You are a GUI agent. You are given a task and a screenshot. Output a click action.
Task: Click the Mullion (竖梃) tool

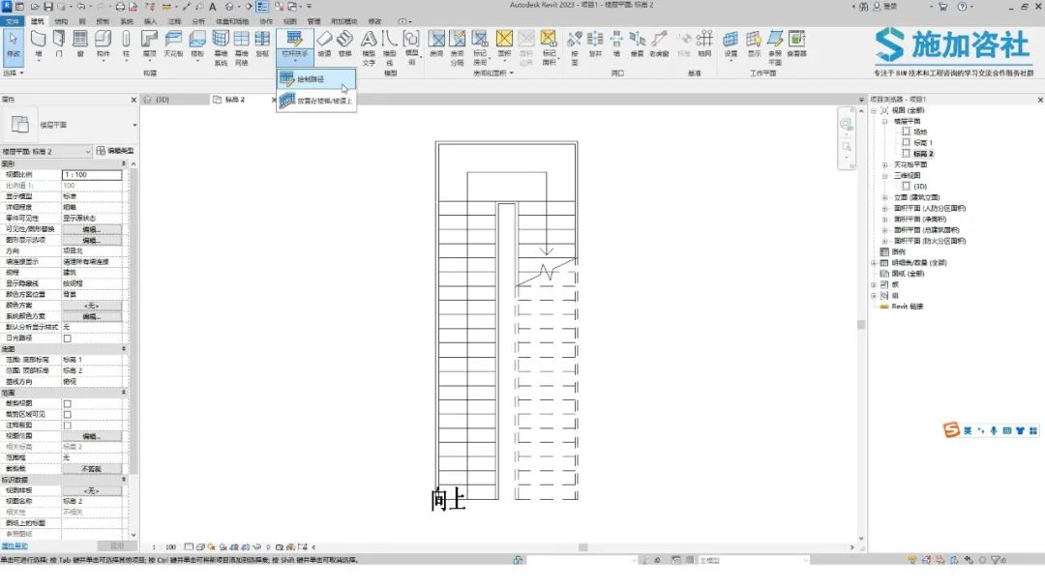pos(262,44)
